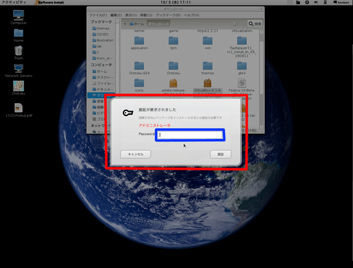
Task: Open the ヘルプ menu in the file manager
Action: [192, 15]
